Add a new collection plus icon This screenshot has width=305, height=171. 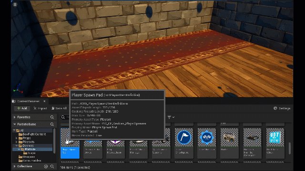[x=46, y=166]
